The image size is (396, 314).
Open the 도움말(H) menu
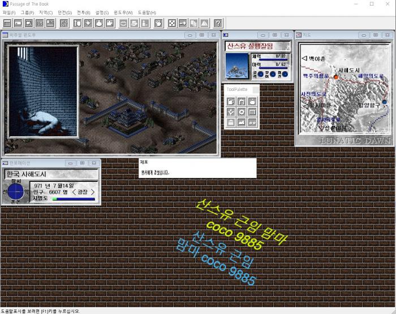coord(147,12)
